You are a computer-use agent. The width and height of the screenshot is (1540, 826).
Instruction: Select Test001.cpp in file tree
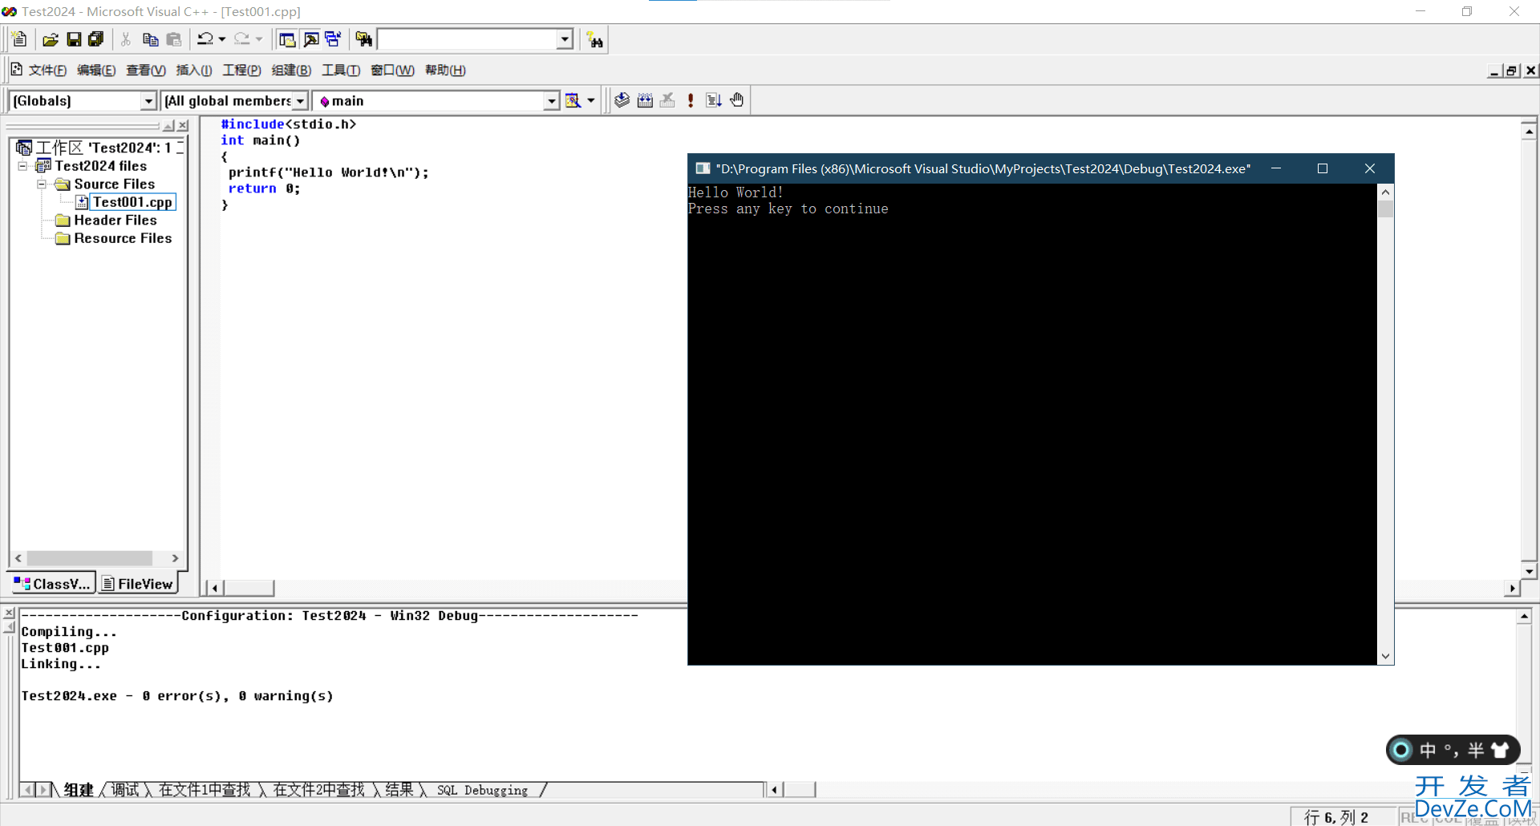pos(132,202)
